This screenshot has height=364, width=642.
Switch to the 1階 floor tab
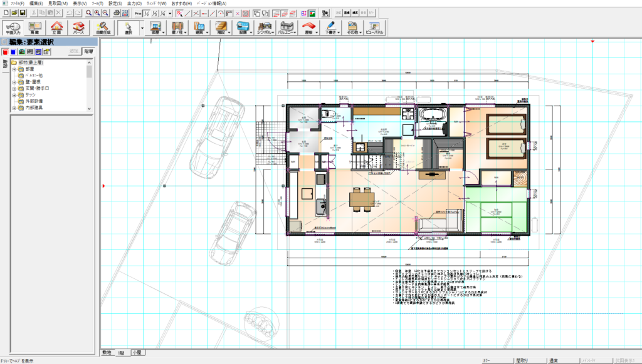[x=122, y=353]
